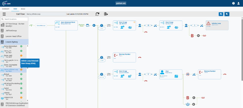Click the transfer arrows icon after ring count 10
Screen dimensions: 243x108
point(155,26)
